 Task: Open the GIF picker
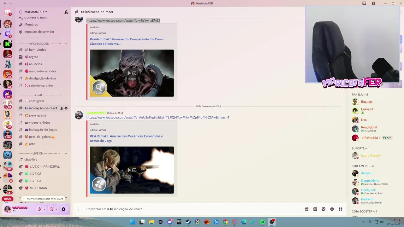pos(315,209)
